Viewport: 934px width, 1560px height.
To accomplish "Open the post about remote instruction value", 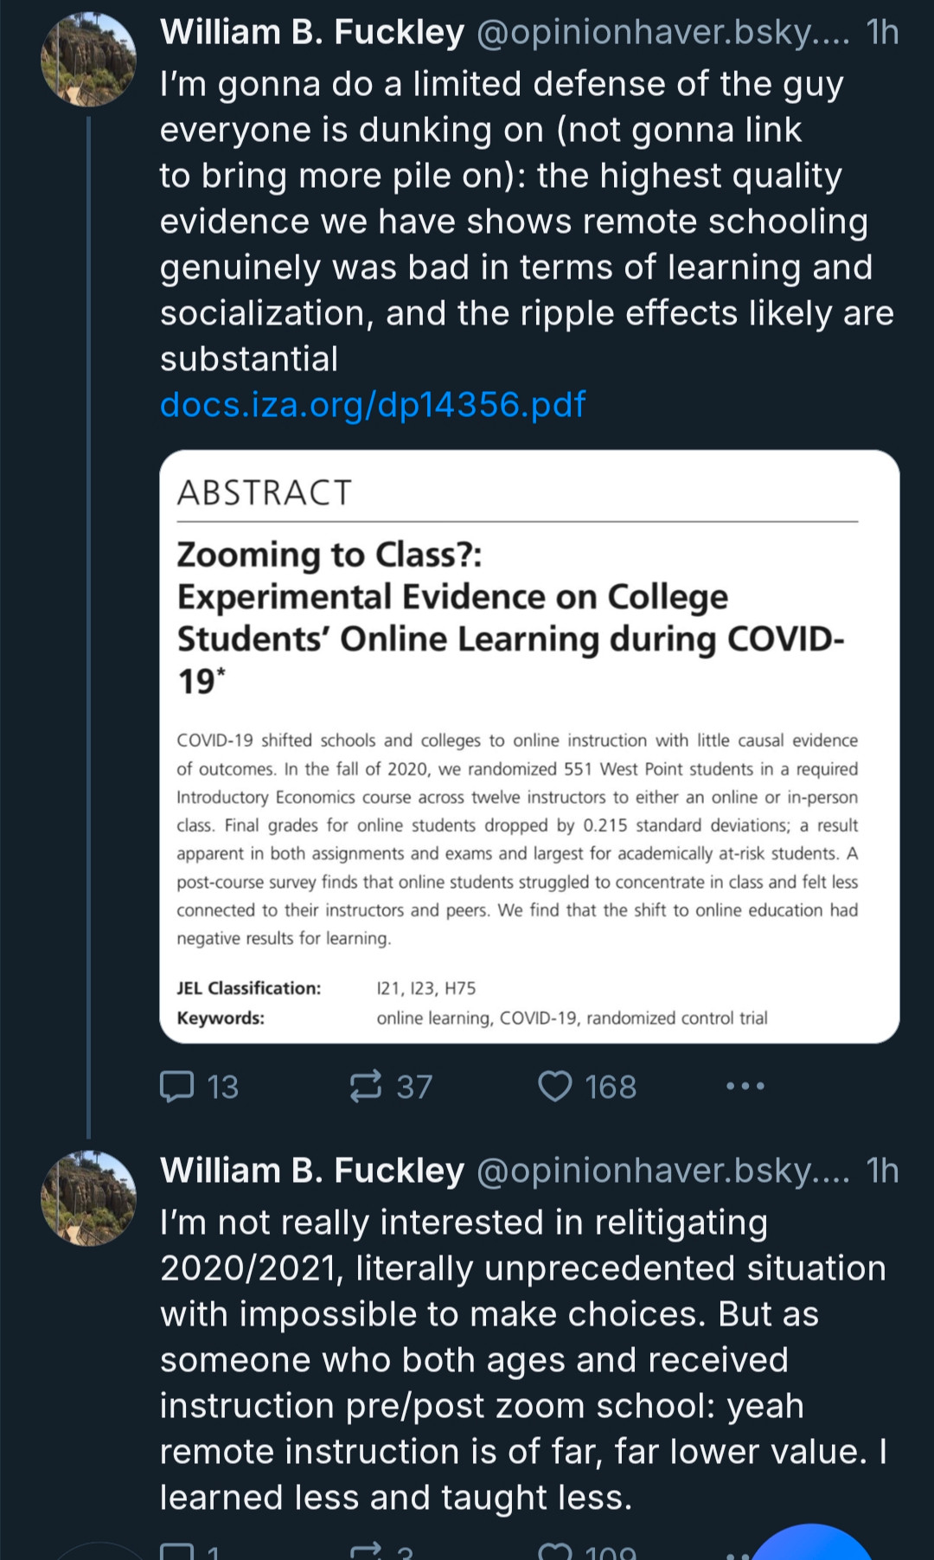I will 519,1360.
